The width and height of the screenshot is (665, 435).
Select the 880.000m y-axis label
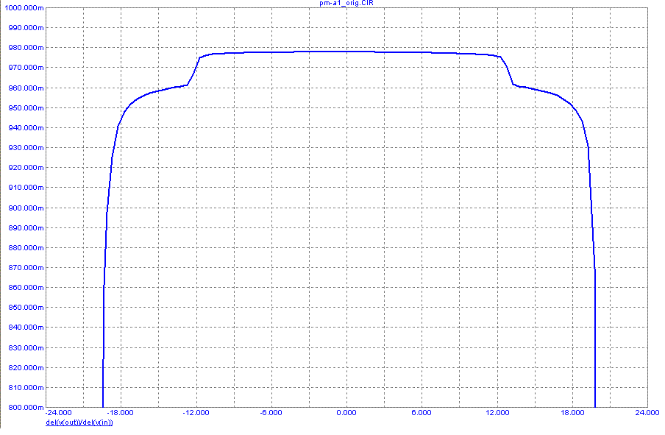coord(26,248)
